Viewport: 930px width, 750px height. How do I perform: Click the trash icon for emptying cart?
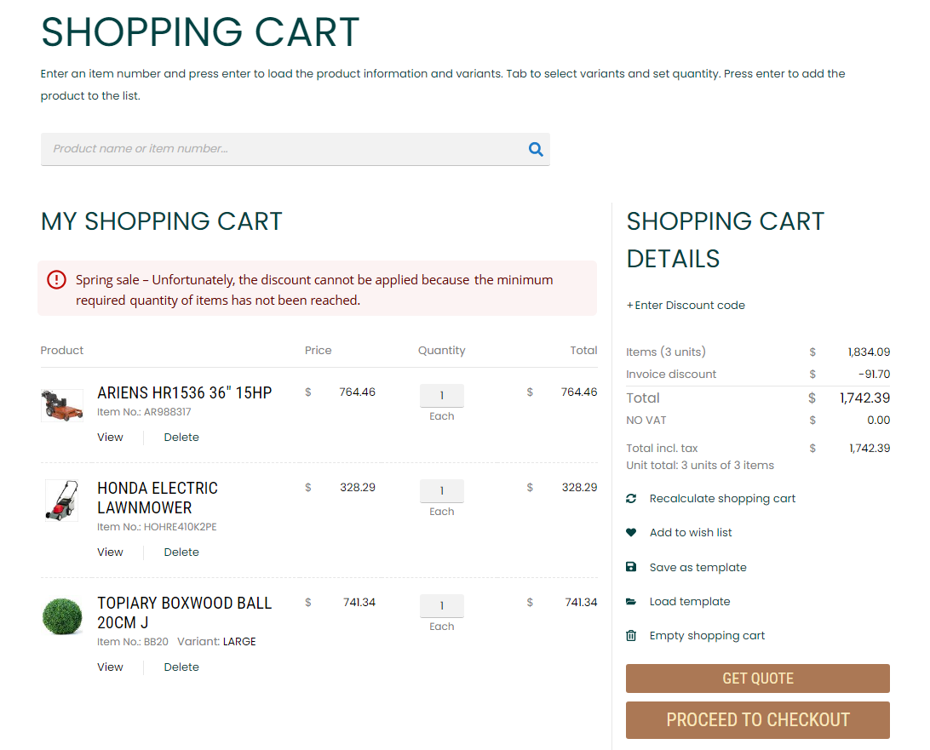click(631, 636)
